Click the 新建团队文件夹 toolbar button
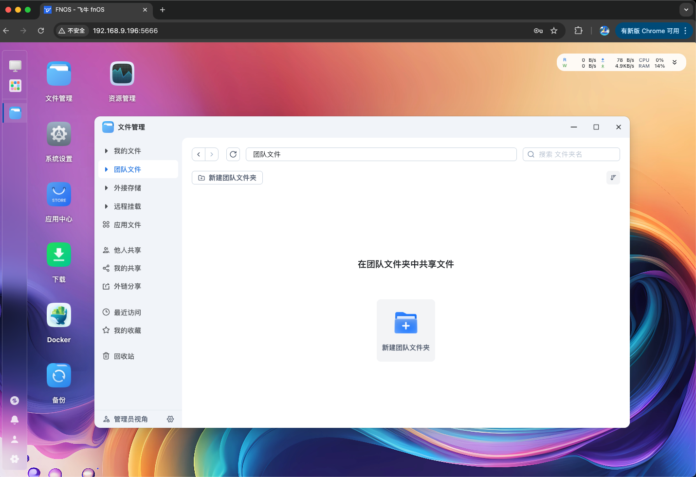The height and width of the screenshot is (477, 696). [x=227, y=178]
